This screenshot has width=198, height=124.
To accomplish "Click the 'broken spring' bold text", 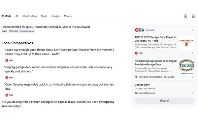I will (x=40, y=102).
